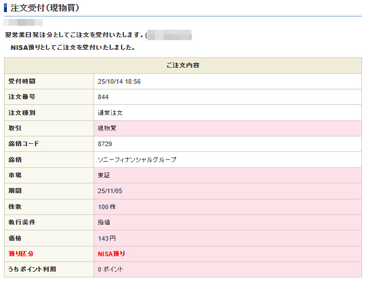Click the 指値 execution condition value
Image resolution: width=366 pixels, height=282 pixels.
click(x=103, y=222)
